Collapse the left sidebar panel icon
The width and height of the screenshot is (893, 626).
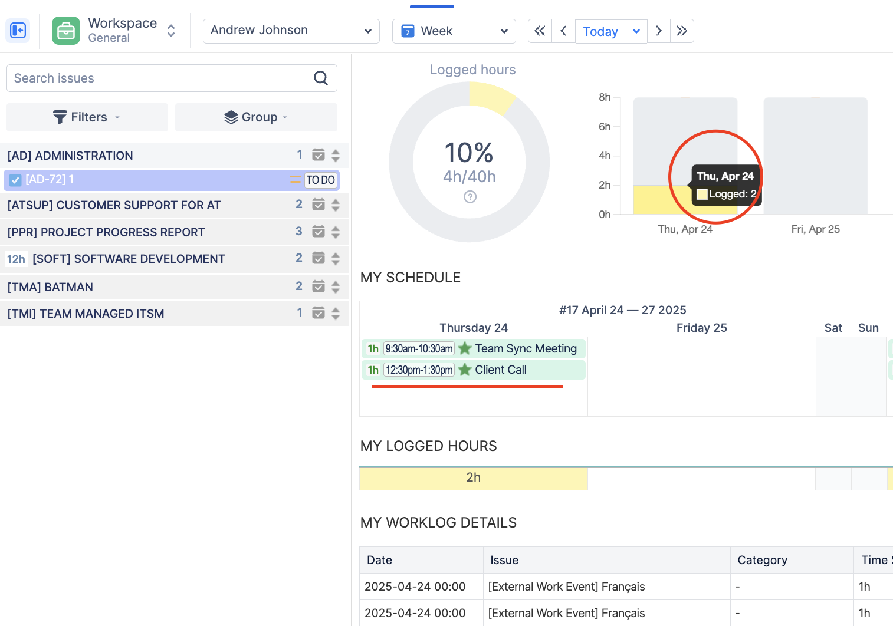[18, 31]
